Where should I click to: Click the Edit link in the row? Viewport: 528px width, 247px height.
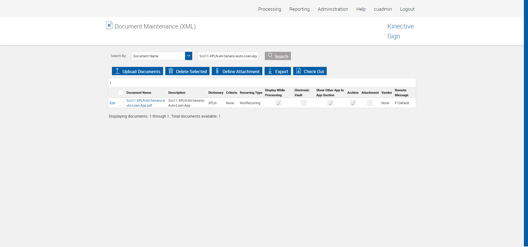(112, 103)
